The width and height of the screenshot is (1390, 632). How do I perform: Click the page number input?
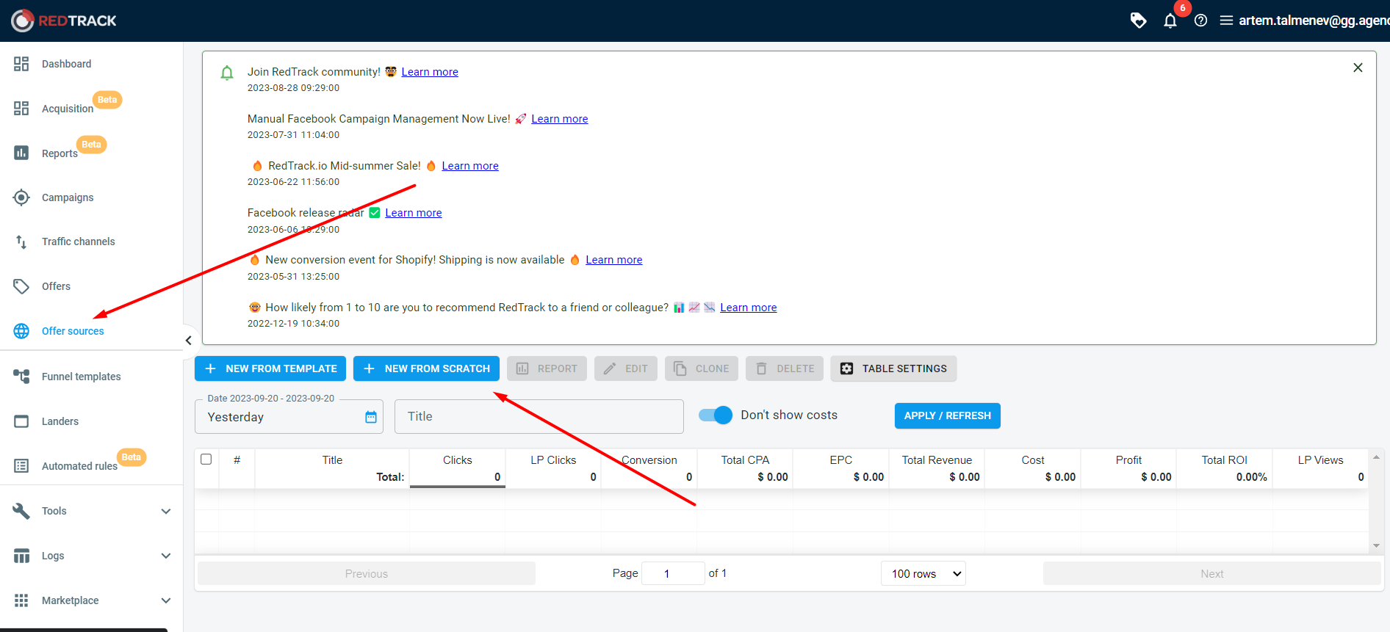point(673,573)
